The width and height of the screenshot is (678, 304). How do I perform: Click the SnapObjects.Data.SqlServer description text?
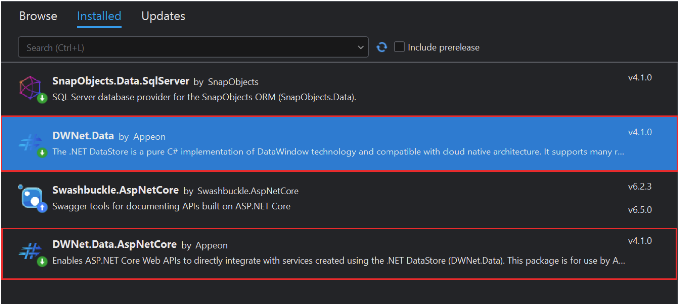pyautogui.click(x=204, y=97)
